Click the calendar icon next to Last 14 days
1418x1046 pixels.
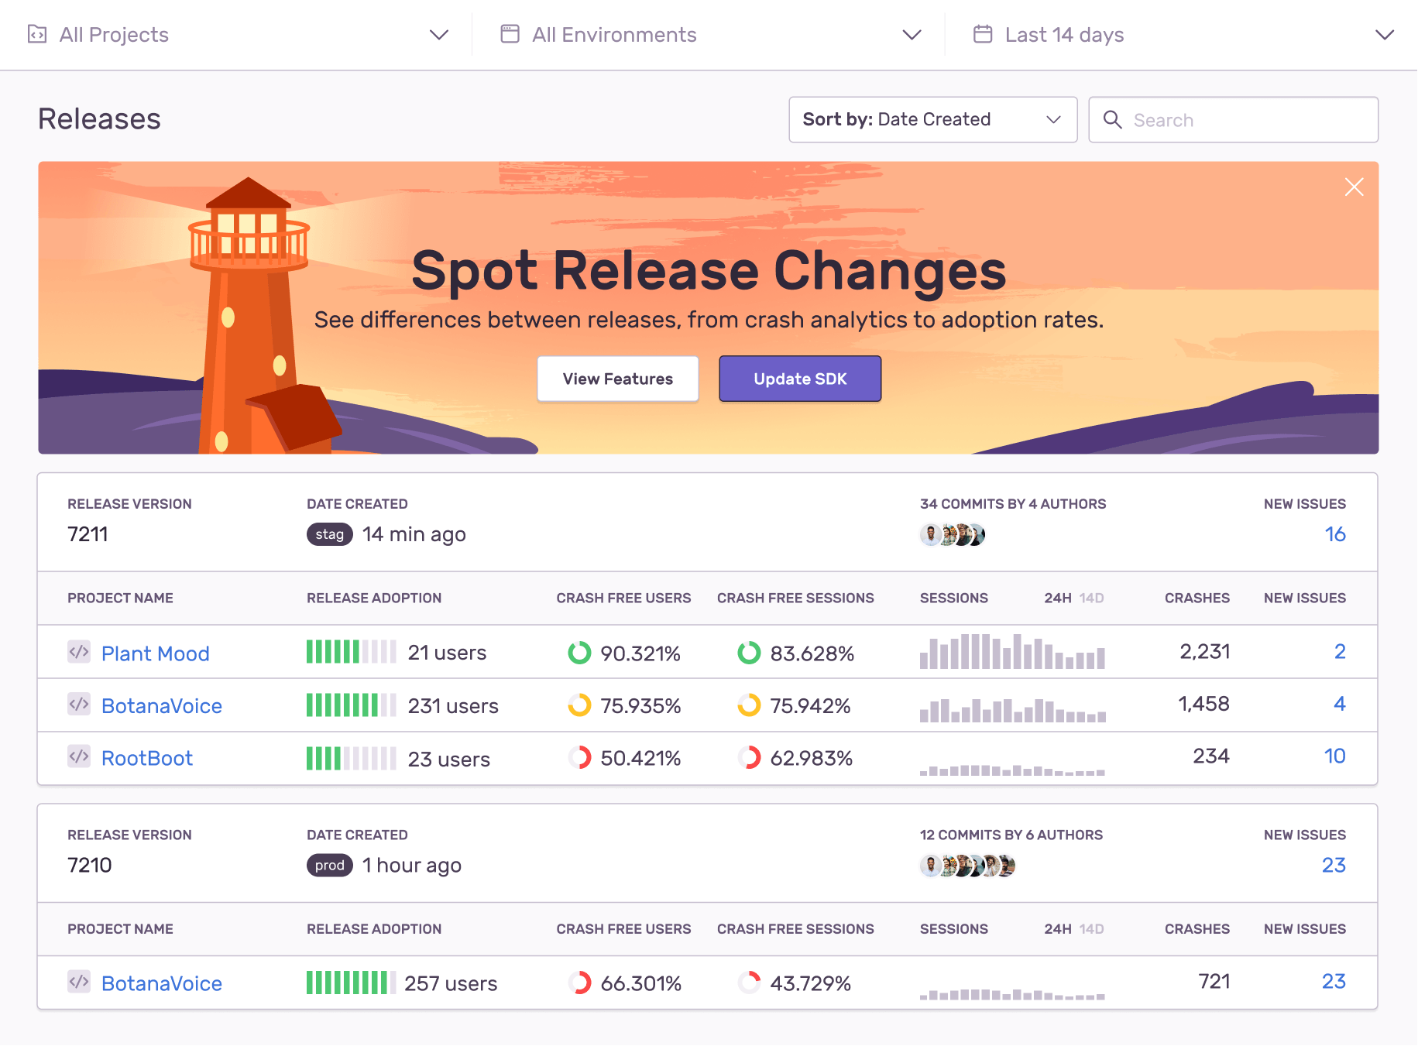coord(982,34)
